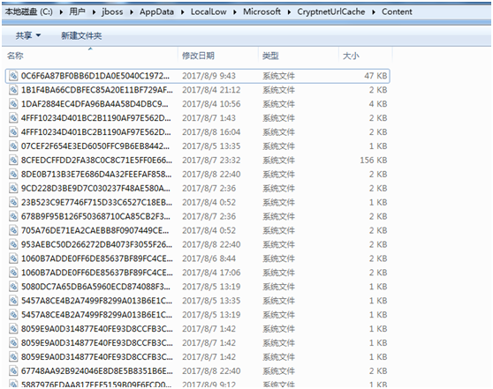Expand the arrow after 本地磁盘 (C:)
The height and width of the screenshot is (389, 493).
(61, 12)
